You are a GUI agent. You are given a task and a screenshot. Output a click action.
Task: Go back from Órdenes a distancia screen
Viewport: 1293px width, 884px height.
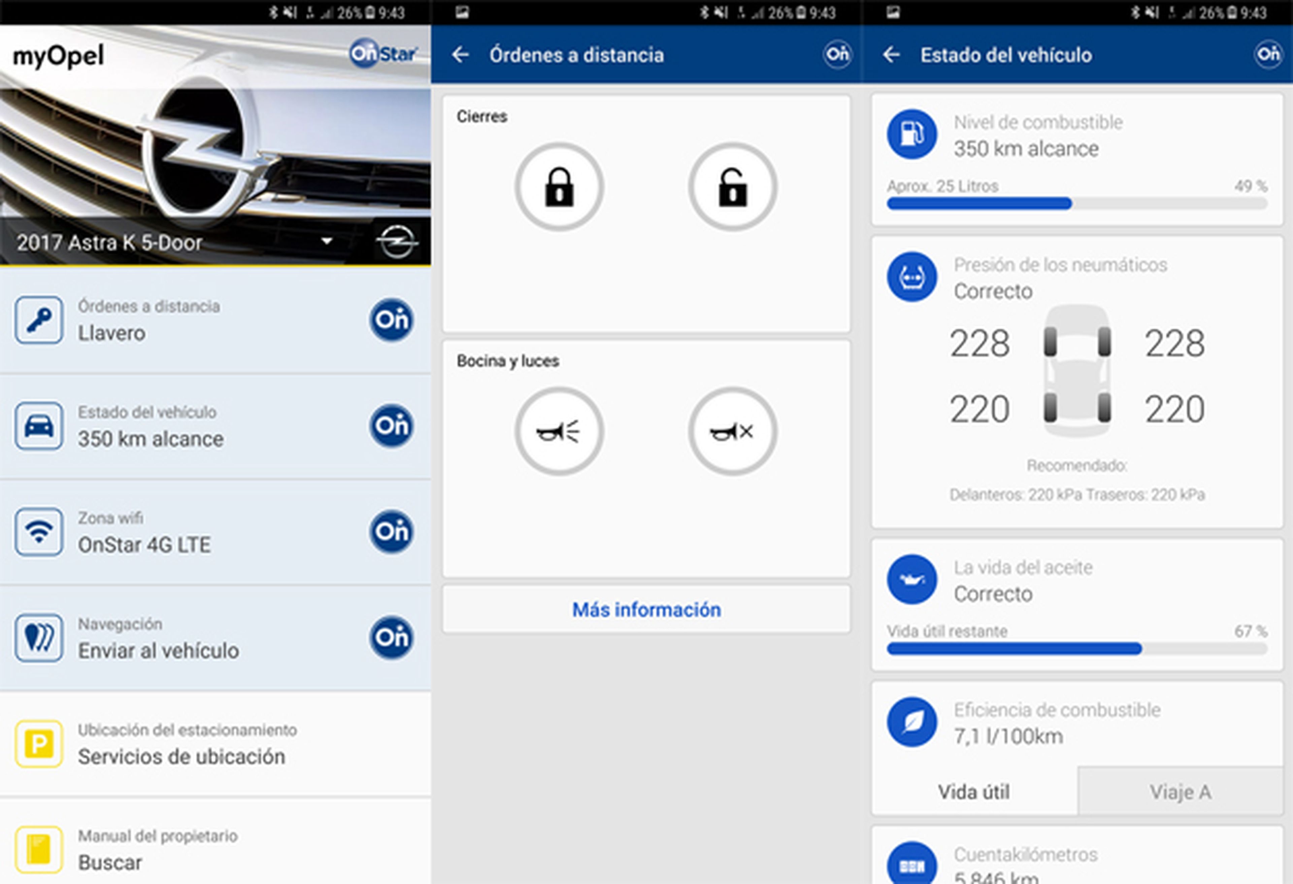coord(460,54)
